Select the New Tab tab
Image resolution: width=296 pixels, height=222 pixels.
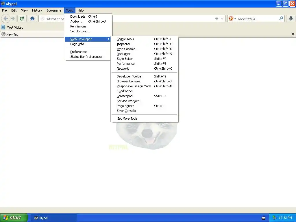(x=32, y=34)
